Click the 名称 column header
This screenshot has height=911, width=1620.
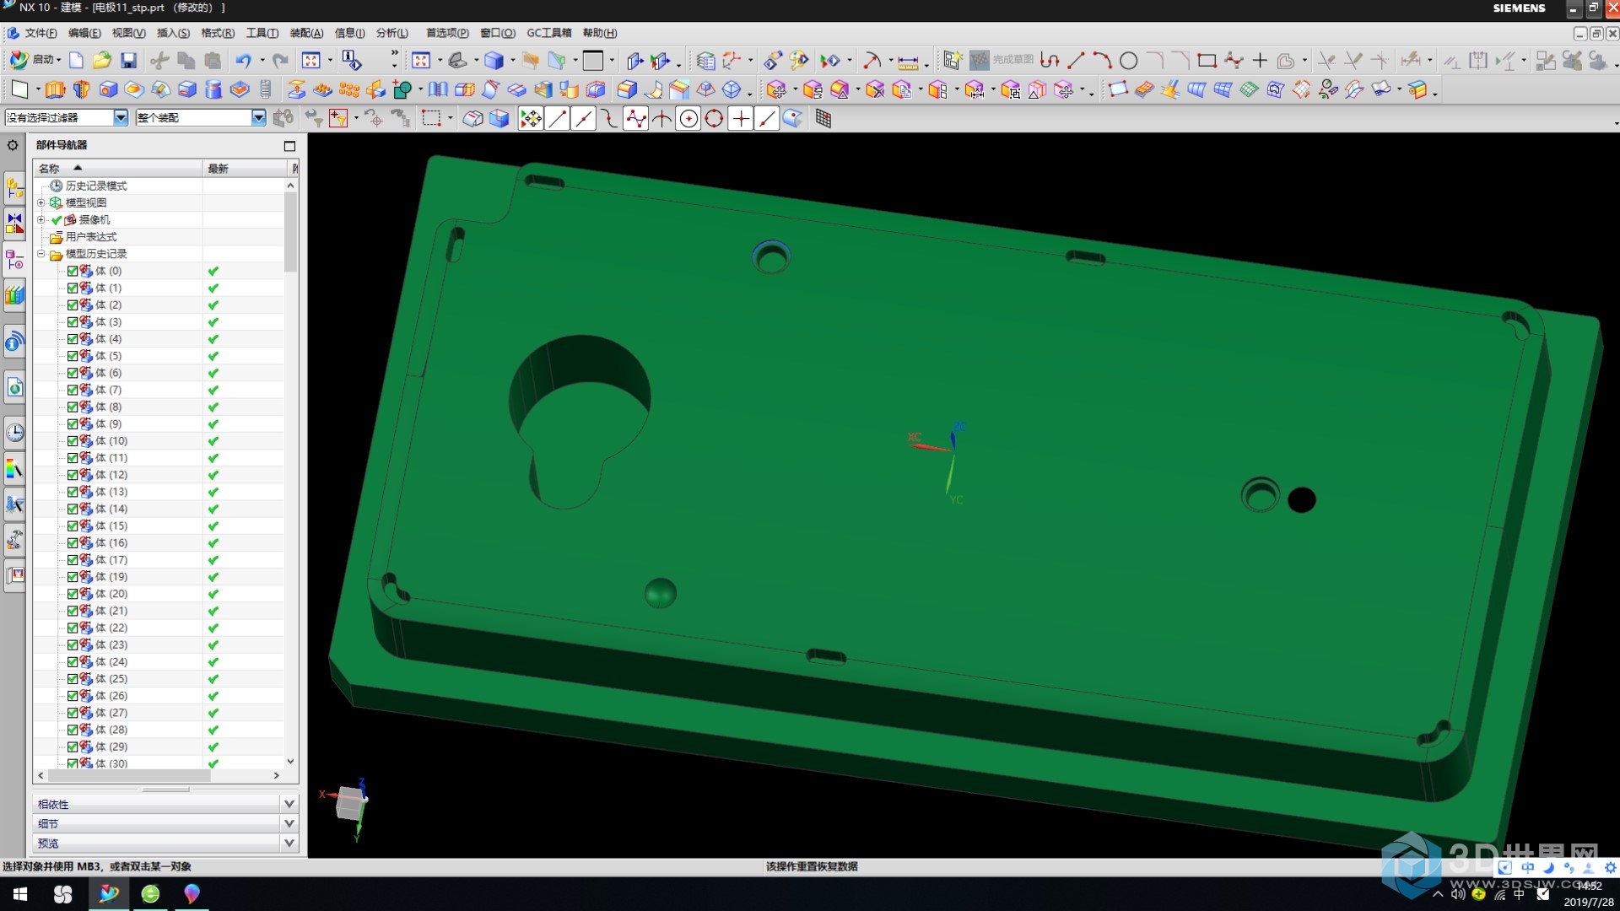coord(117,169)
